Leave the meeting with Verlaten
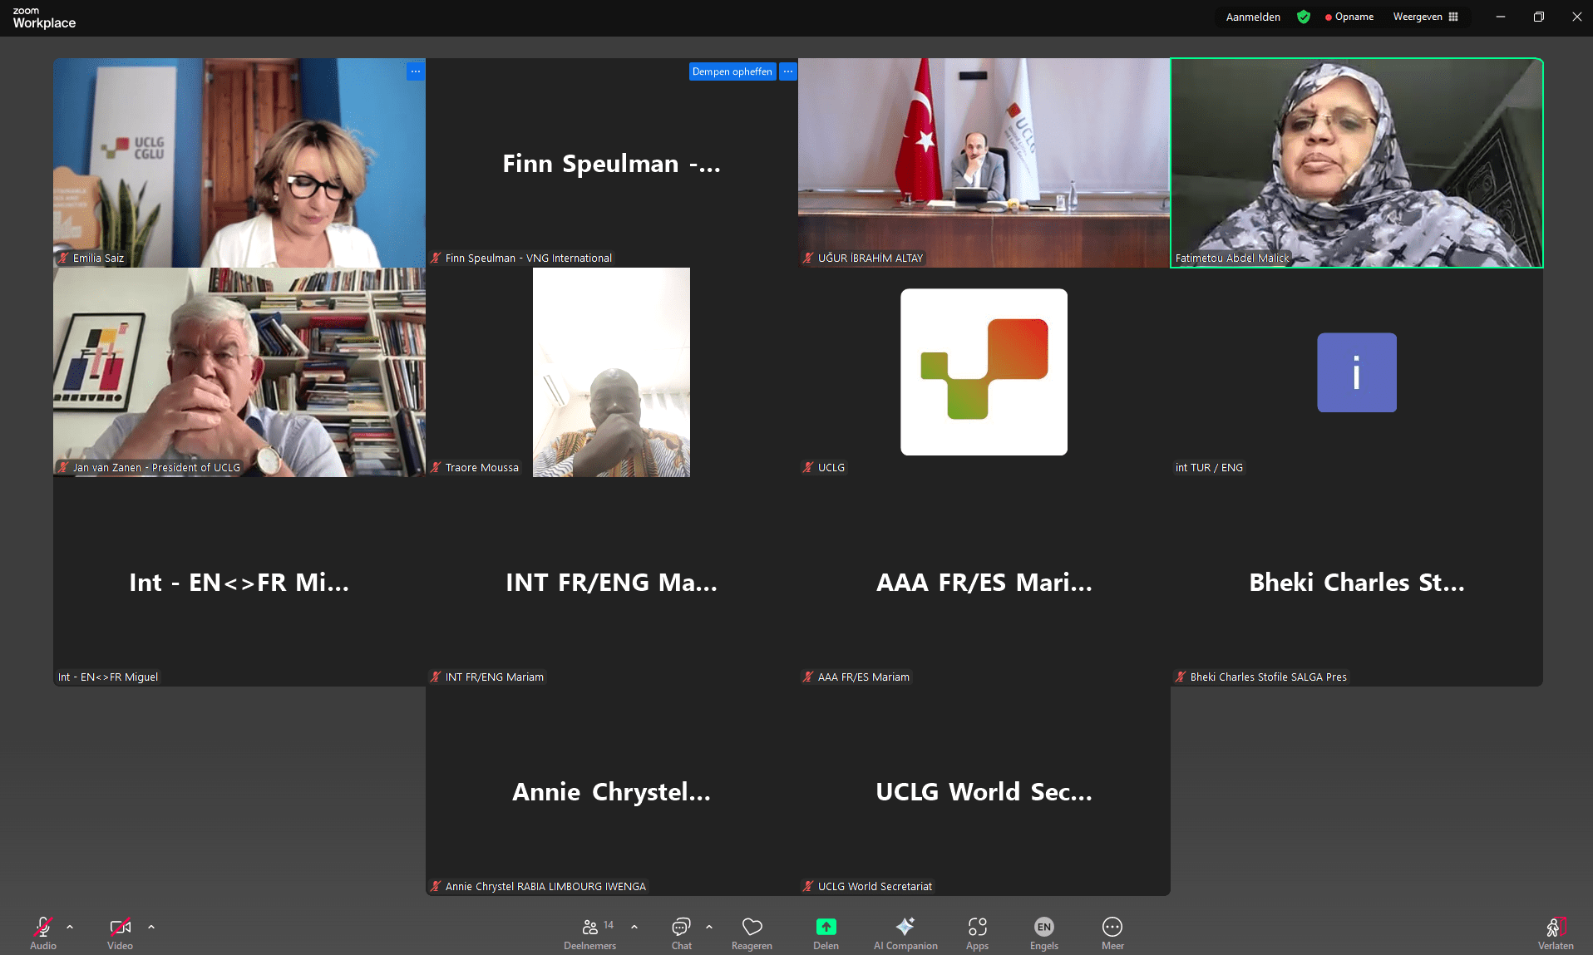 click(x=1555, y=933)
